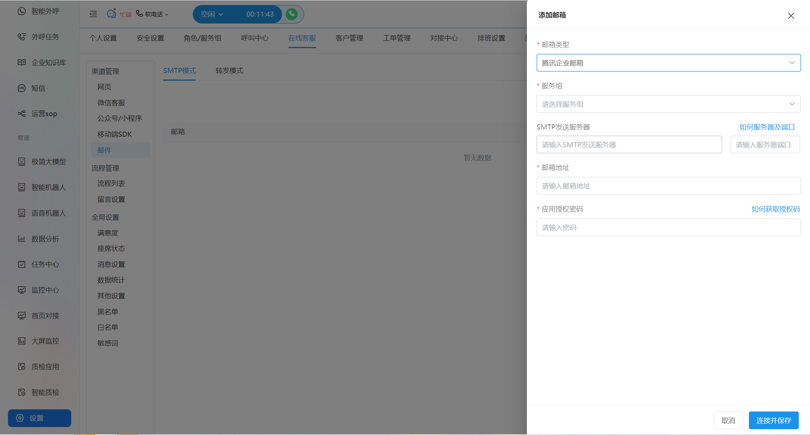
Task: Click the 设置 gear icon
Action: point(20,418)
